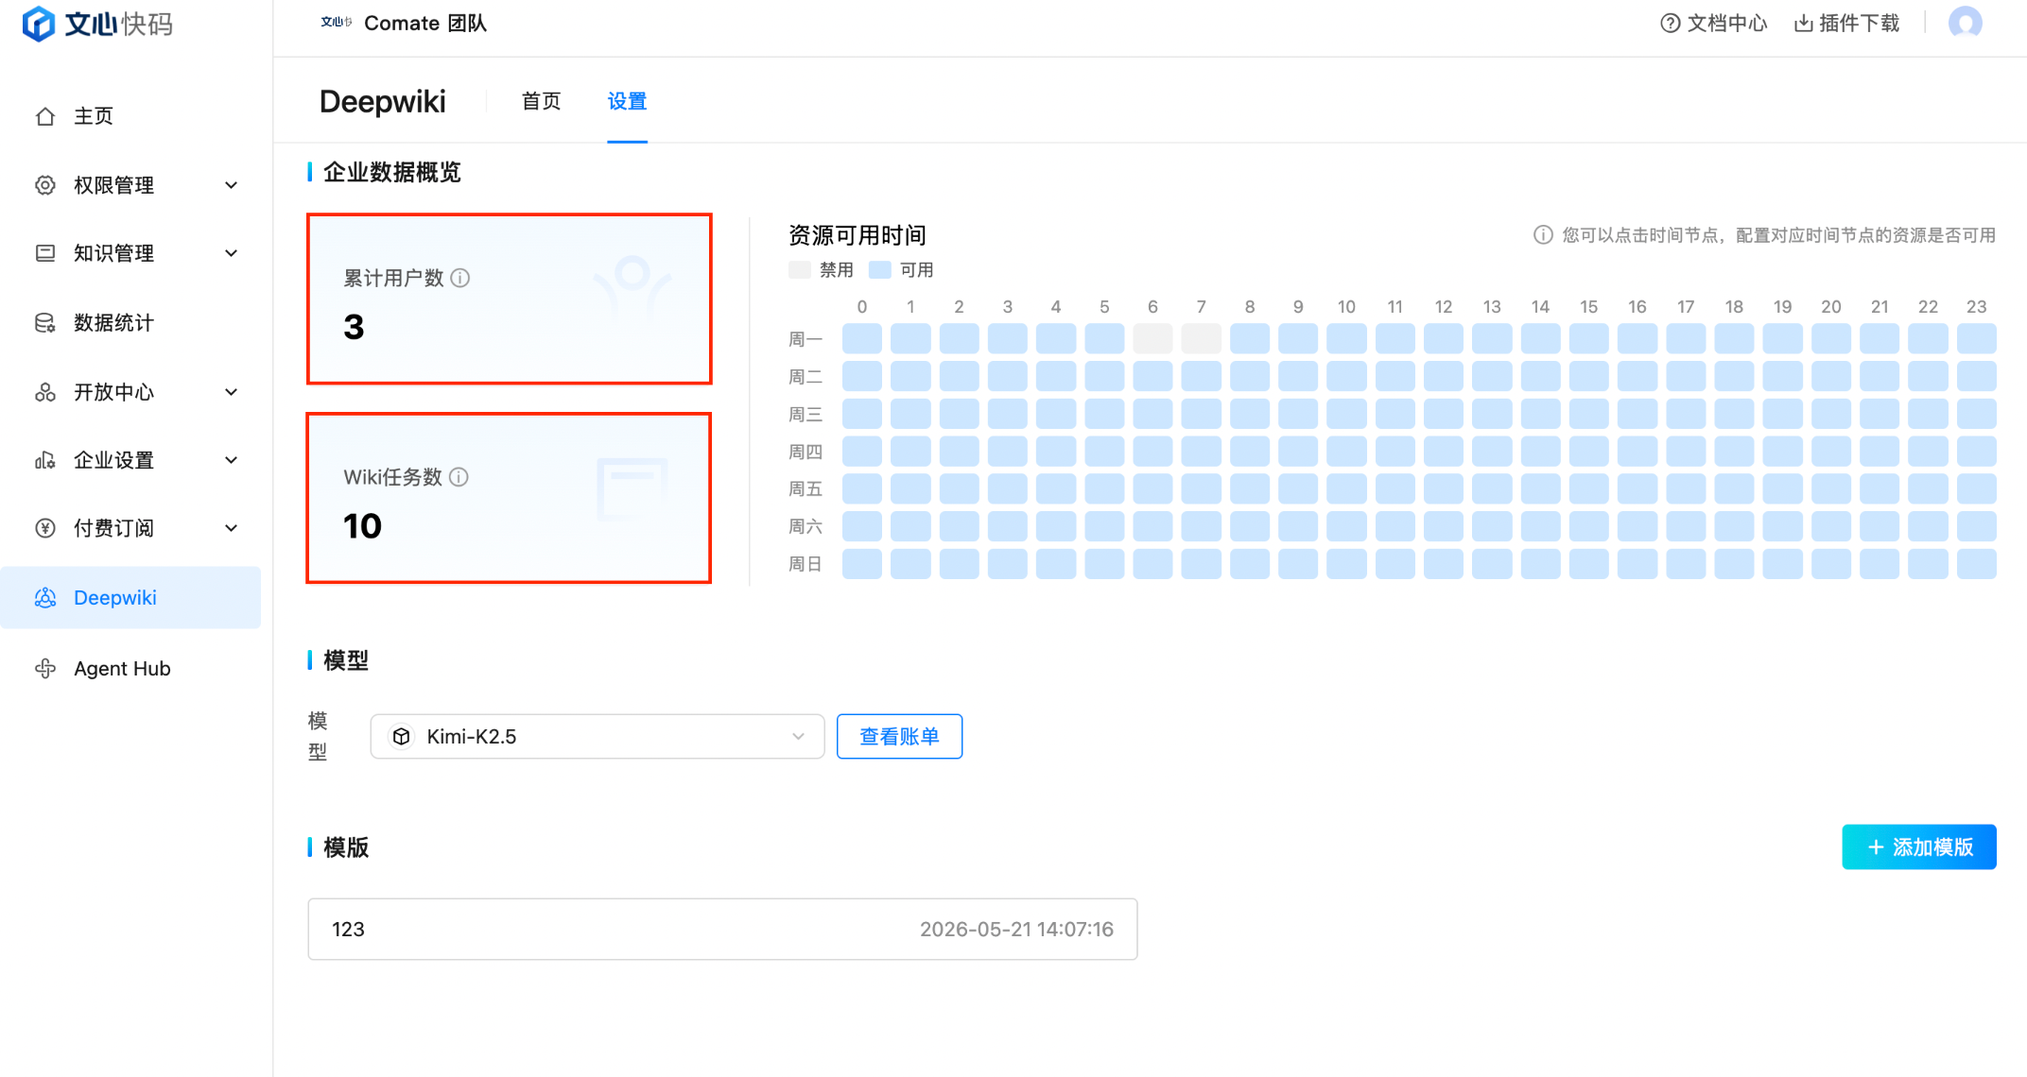The width and height of the screenshot is (2027, 1077).
Task: Click info icon beside Wiki任务数
Action: coord(459,477)
